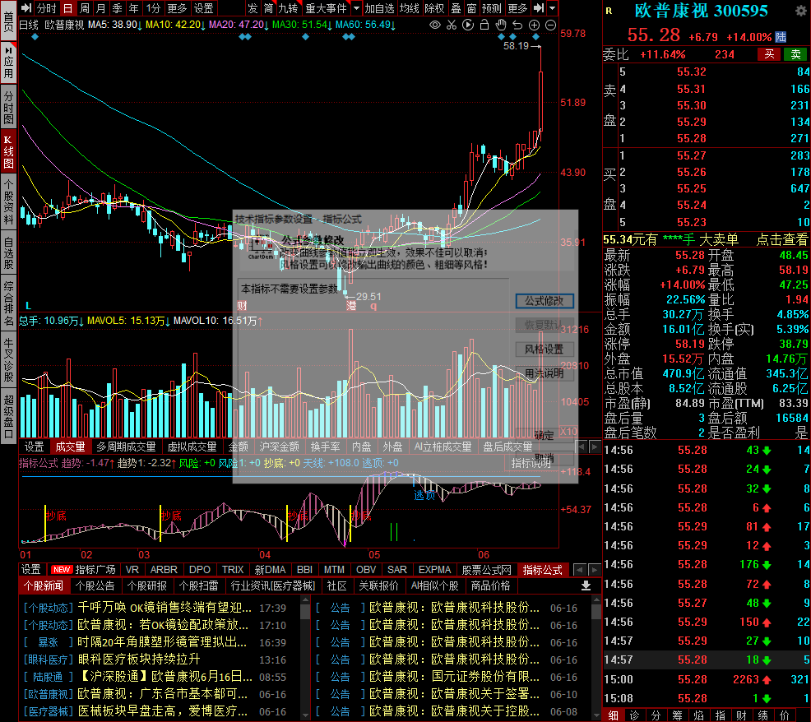Image resolution: width=811 pixels, height=722 pixels.
Task: Click the undo arrow icon
Action: 517,25
